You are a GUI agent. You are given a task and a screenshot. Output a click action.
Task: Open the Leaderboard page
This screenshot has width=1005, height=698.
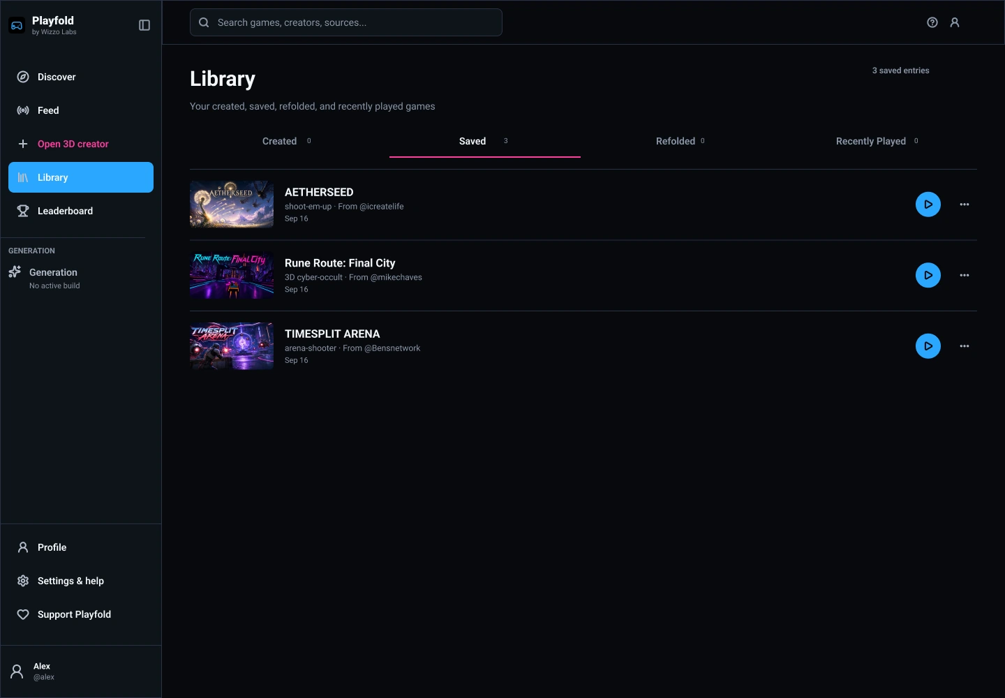point(81,211)
